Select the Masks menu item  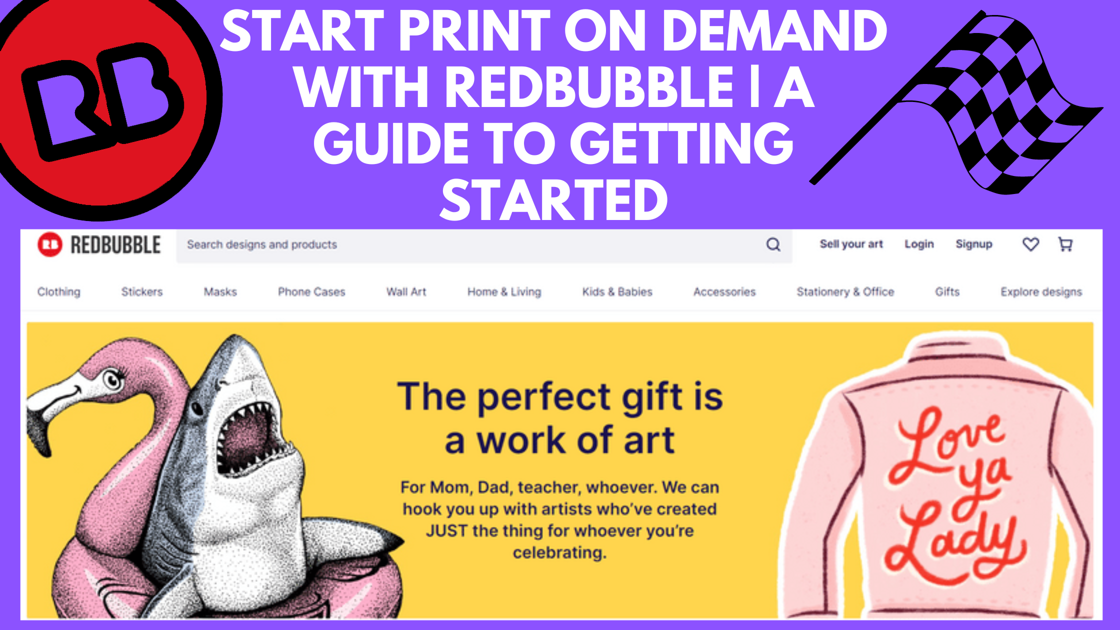click(x=220, y=292)
